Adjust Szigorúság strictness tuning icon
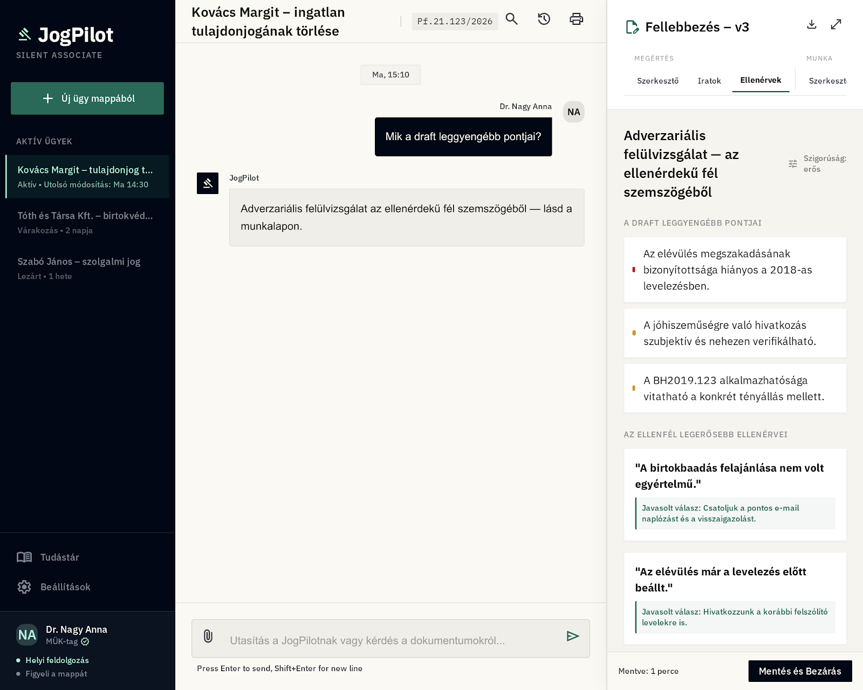The width and height of the screenshot is (863, 690). pyautogui.click(x=792, y=164)
